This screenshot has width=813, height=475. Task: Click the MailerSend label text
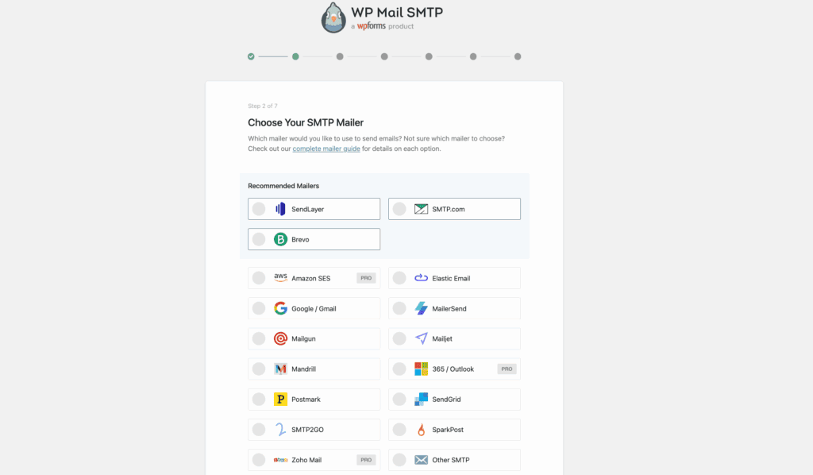(449, 308)
